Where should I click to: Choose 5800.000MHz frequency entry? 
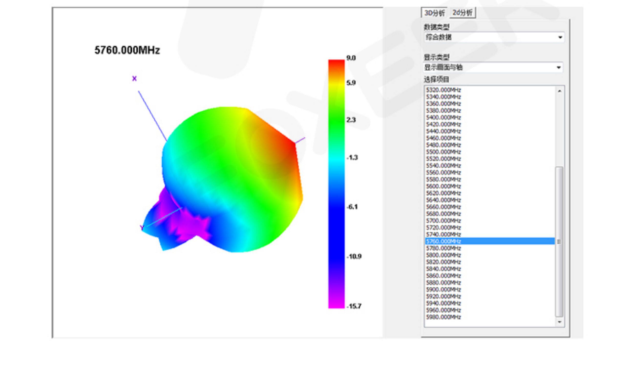(443, 255)
